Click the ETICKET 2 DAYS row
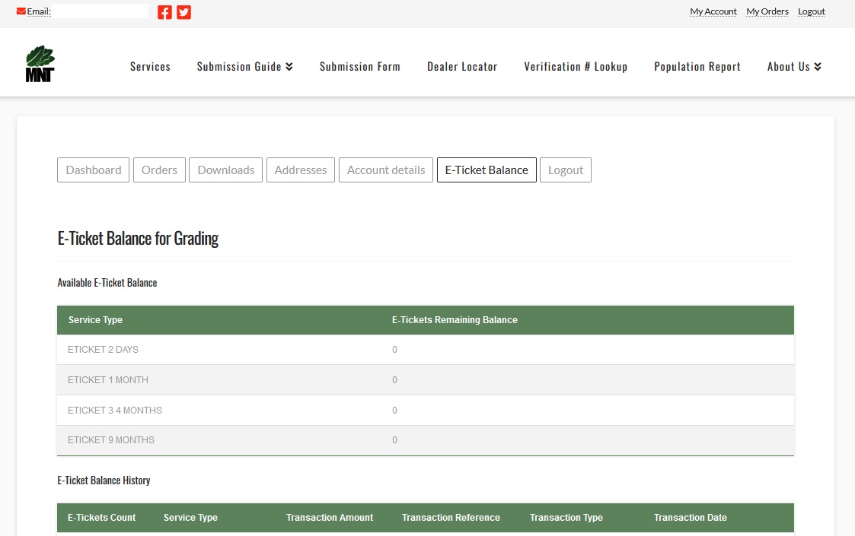The height and width of the screenshot is (536, 855). [x=426, y=350]
